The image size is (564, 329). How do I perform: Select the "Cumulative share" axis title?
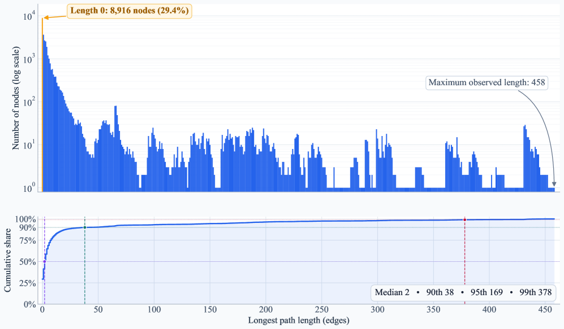pos(7,261)
